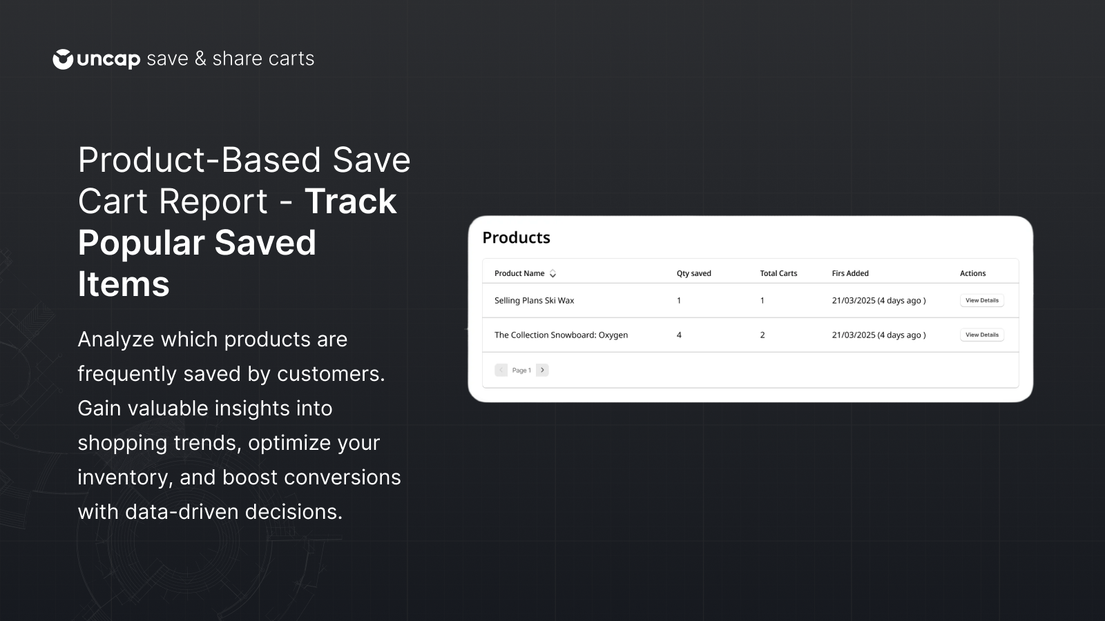Select The Collection Snowboard: Oxygen product name
The image size is (1105, 621).
click(x=561, y=335)
